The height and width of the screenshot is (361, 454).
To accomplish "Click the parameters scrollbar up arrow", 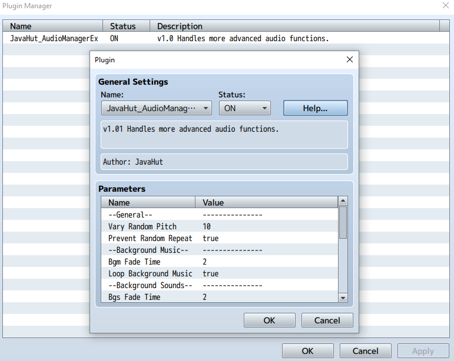I will click(343, 201).
